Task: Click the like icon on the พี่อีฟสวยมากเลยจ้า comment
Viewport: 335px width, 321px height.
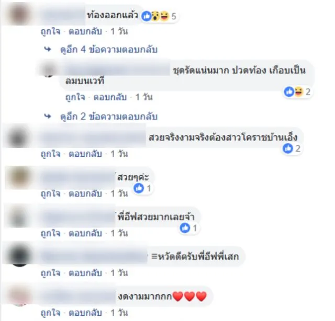Action: pos(185,228)
